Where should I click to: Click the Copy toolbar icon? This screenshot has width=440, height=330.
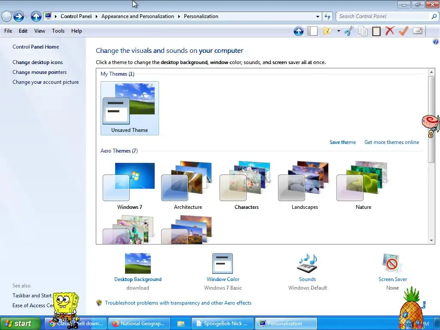point(363,31)
